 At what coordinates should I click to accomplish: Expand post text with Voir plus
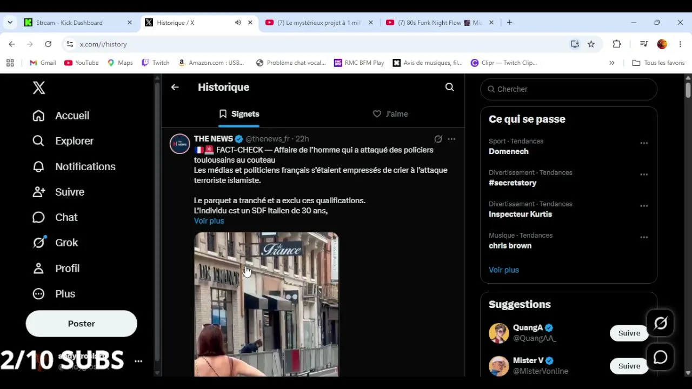(x=209, y=221)
